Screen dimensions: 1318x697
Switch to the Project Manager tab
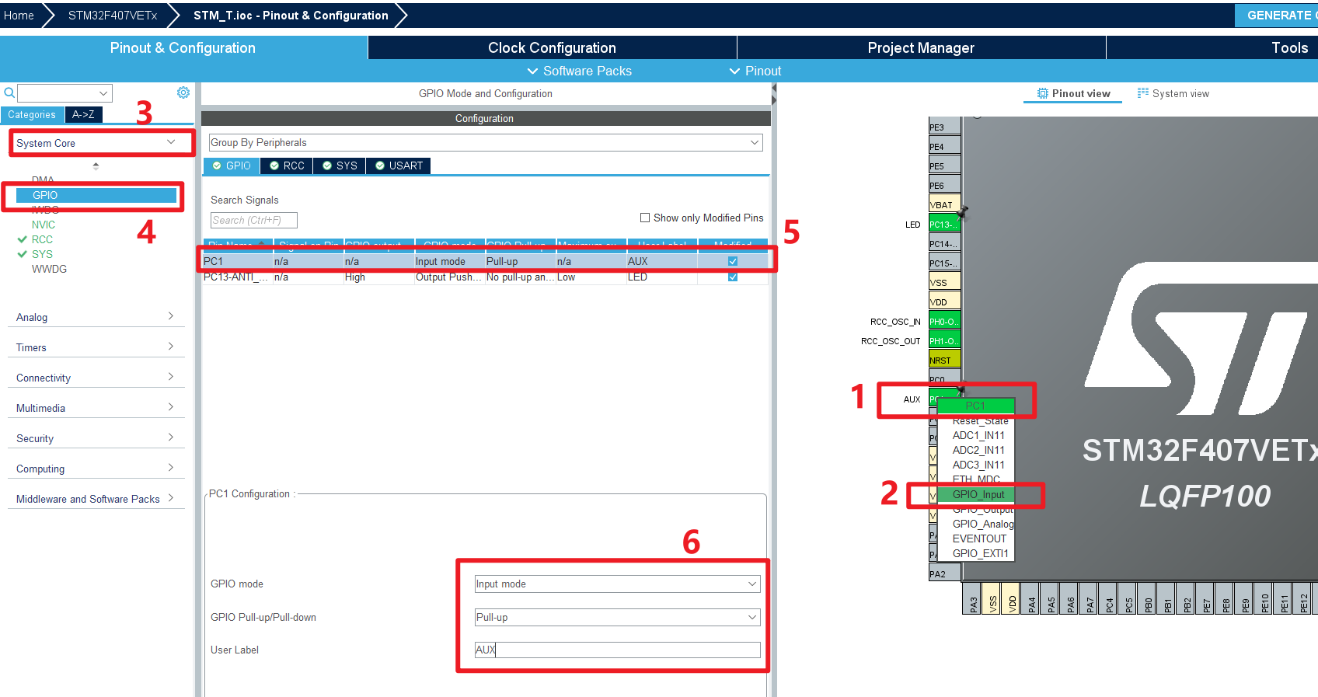921,48
